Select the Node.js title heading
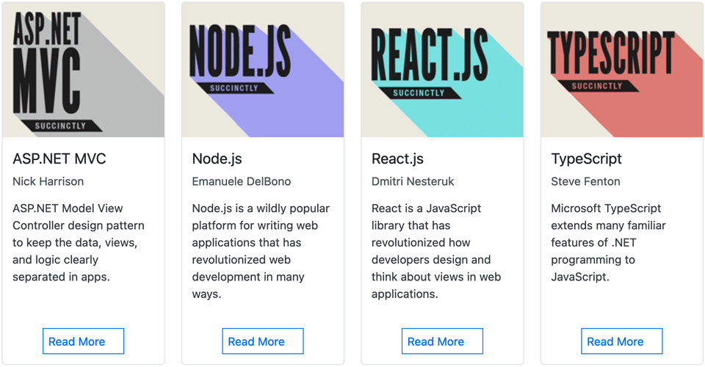The width and height of the screenshot is (705, 367). point(217,159)
